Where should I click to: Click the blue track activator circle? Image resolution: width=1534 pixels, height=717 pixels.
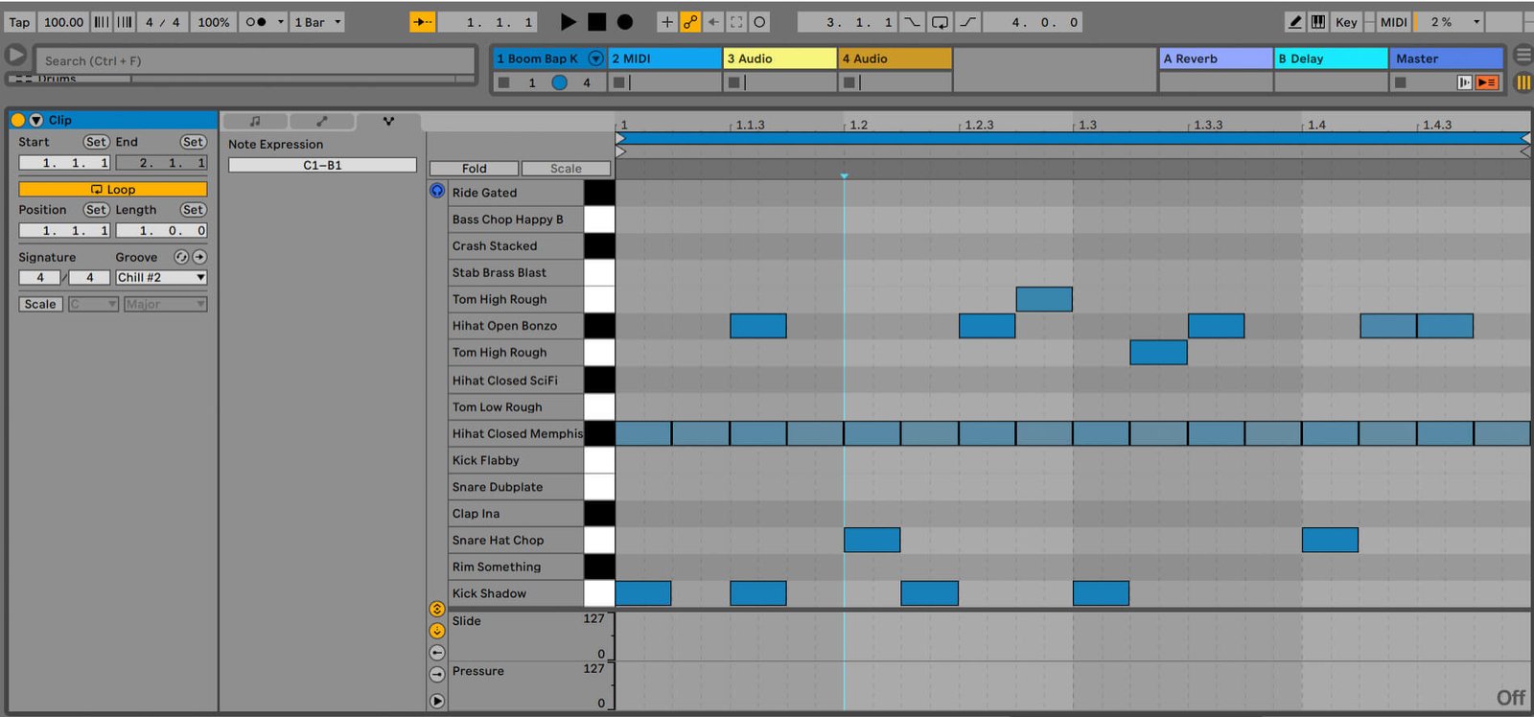click(559, 82)
